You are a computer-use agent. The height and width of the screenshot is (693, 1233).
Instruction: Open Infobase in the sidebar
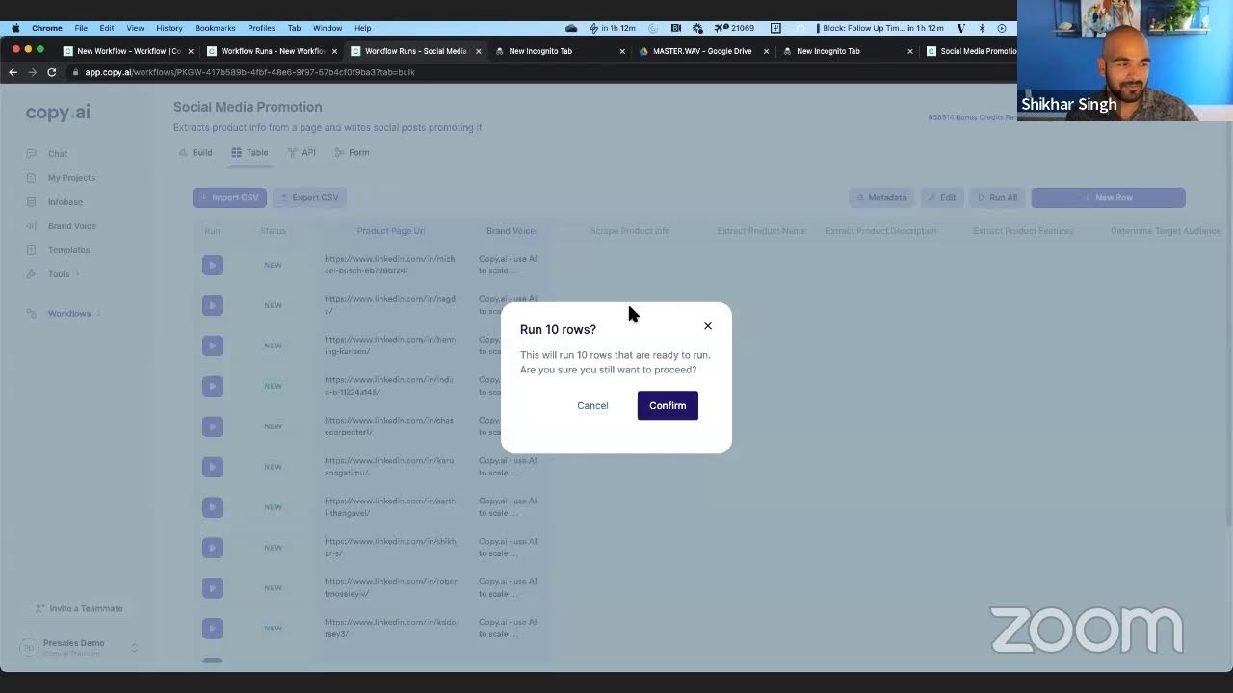point(66,202)
